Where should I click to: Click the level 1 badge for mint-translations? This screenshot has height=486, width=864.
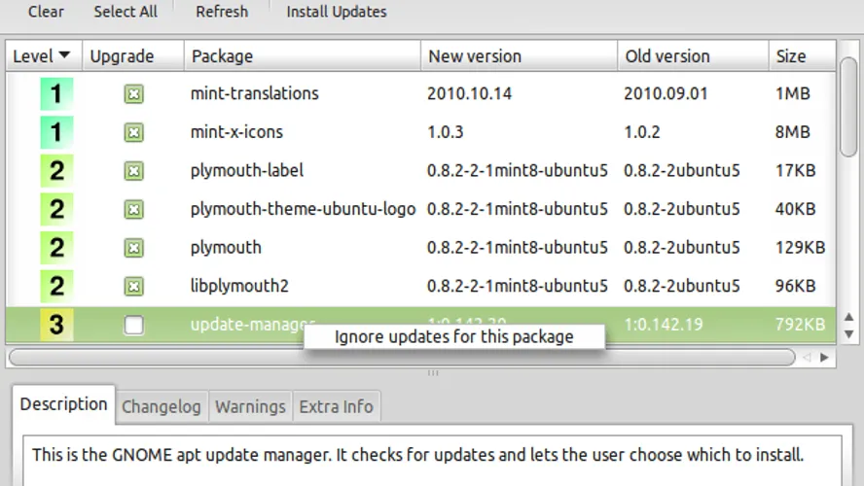tap(56, 94)
